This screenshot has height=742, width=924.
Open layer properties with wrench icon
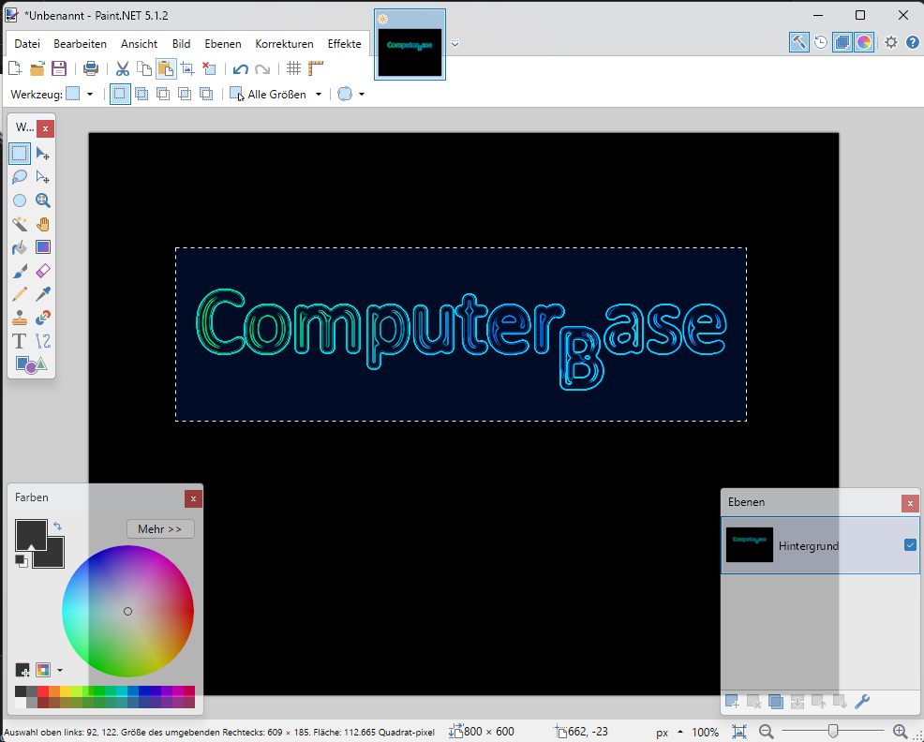862,702
